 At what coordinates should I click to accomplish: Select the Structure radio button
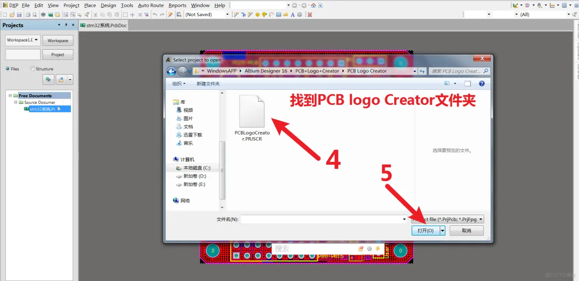(32, 68)
